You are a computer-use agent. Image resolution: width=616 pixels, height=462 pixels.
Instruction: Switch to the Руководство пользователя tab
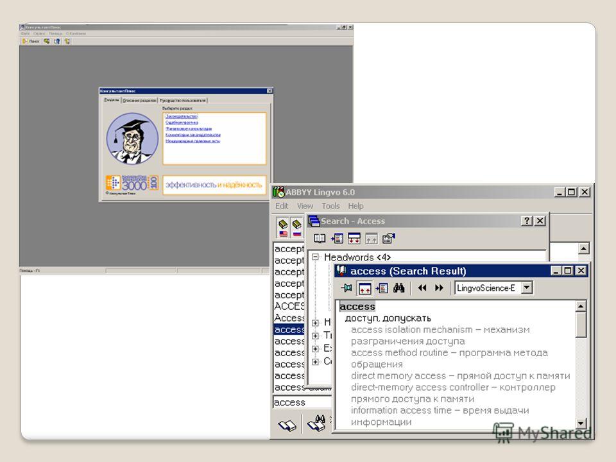(183, 100)
